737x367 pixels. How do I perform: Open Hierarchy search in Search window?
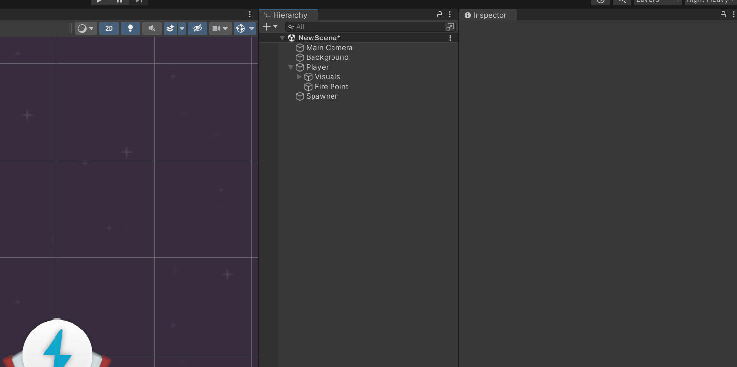pyautogui.click(x=450, y=27)
